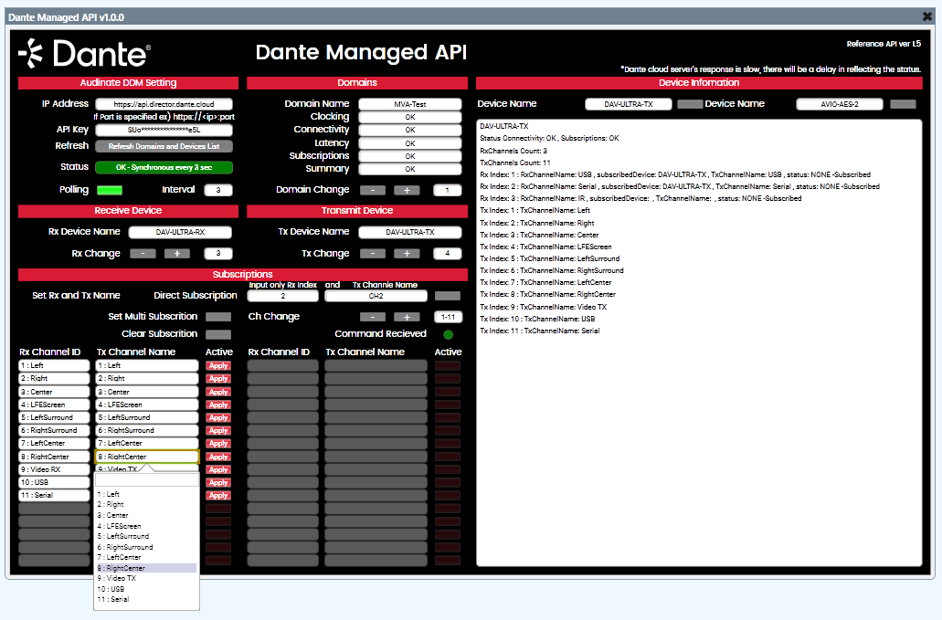Image resolution: width=942 pixels, height=620 pixels.
Task: Increase Rx Change with plus button
Action: click(x=177, y=253)
